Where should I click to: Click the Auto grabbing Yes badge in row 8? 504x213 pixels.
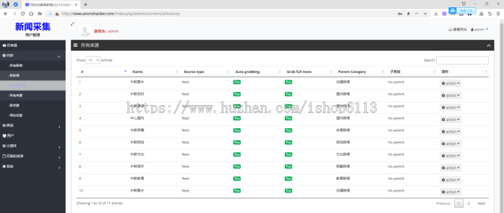237,167
